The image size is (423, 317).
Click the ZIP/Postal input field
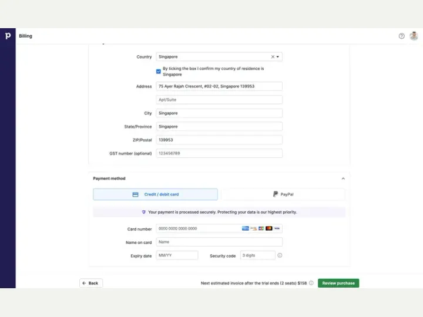click(x=219, y=140)
